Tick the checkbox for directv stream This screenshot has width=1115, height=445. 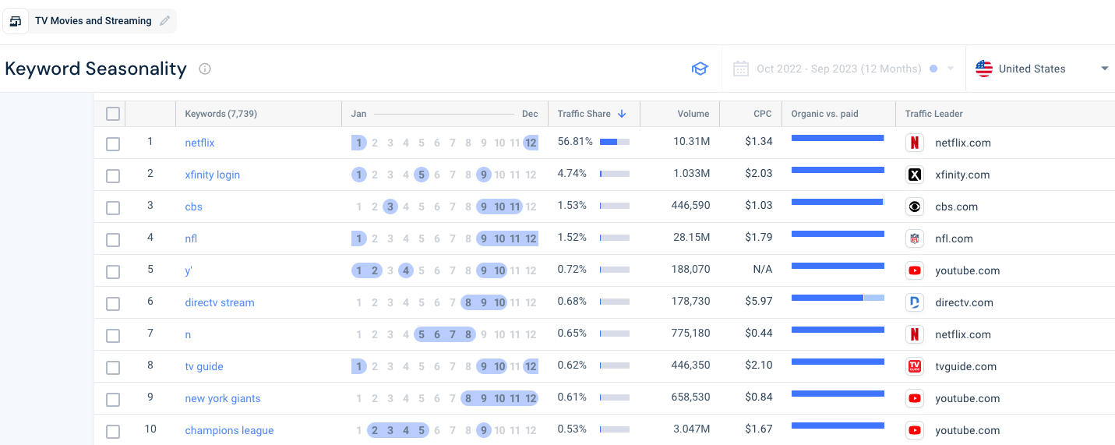click(x=113, y=304)
